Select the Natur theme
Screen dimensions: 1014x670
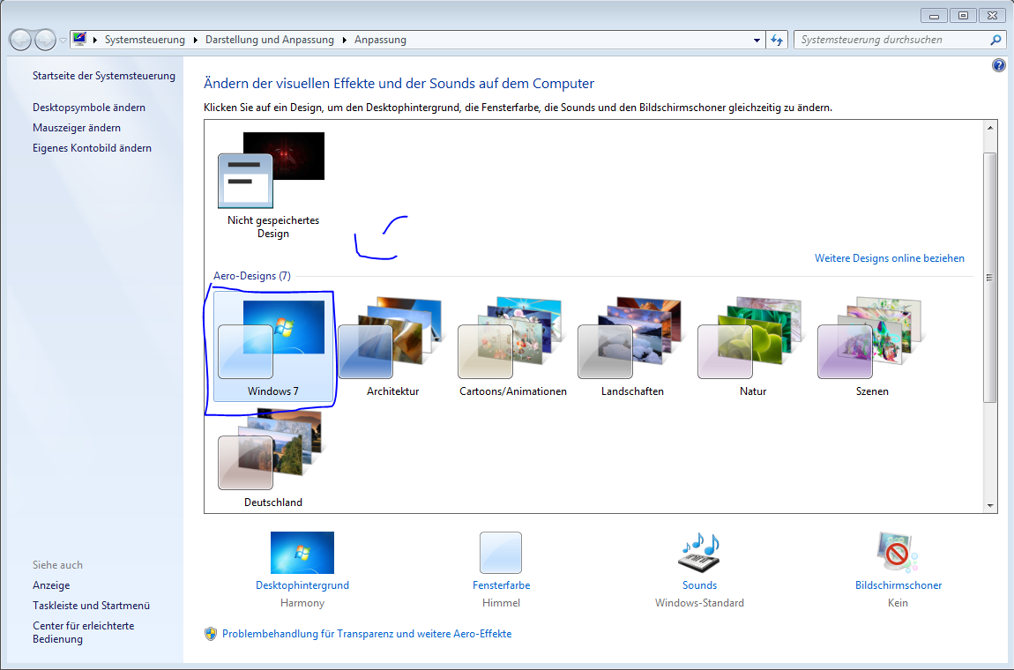click(753, 346)
